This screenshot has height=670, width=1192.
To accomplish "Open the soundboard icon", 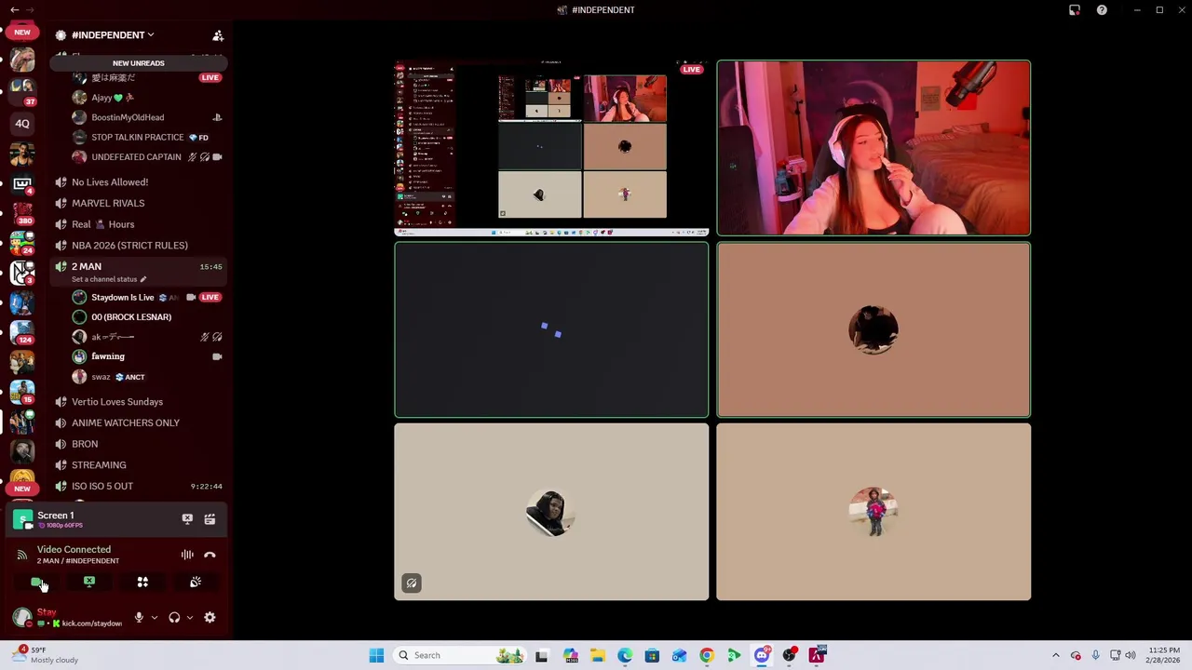I will coord(196,583).
